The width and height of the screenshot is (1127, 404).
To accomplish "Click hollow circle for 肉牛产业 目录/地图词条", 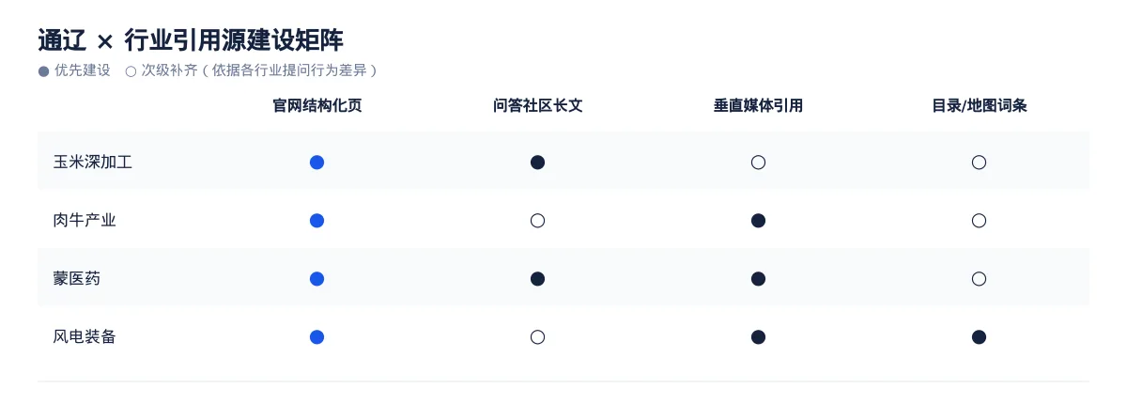I will pos(979,221).
